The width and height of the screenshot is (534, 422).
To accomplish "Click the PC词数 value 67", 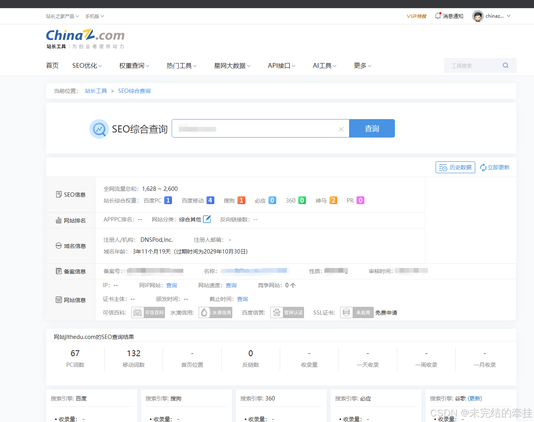I will tap(75, 353).
